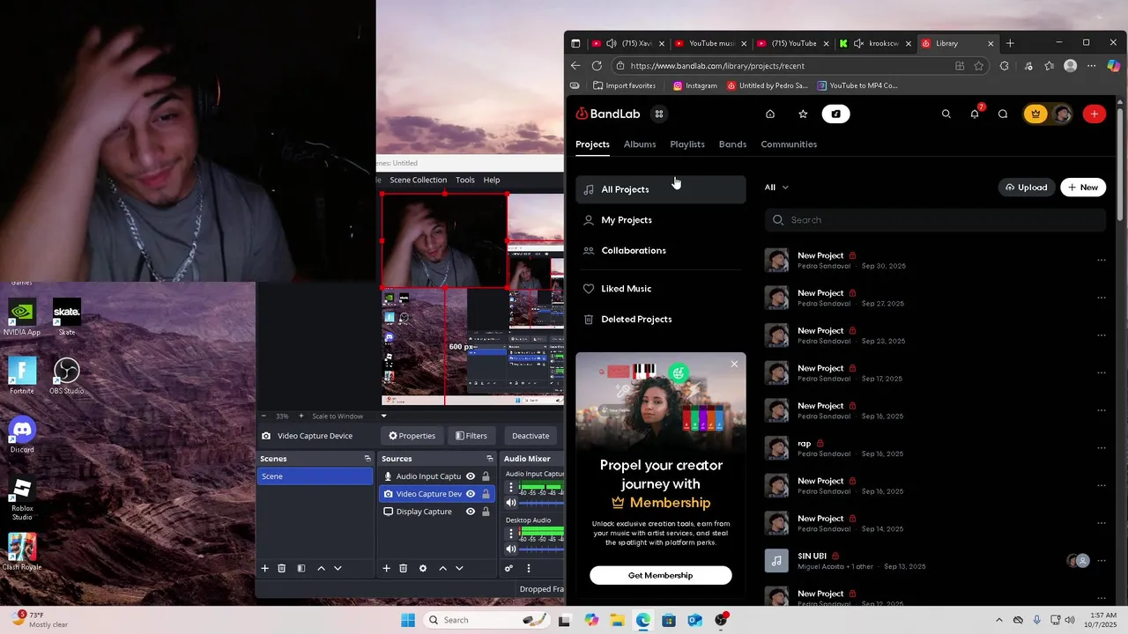Open OBS Tools menu
The image size is (1128, 634).
(x=464, y=180)
